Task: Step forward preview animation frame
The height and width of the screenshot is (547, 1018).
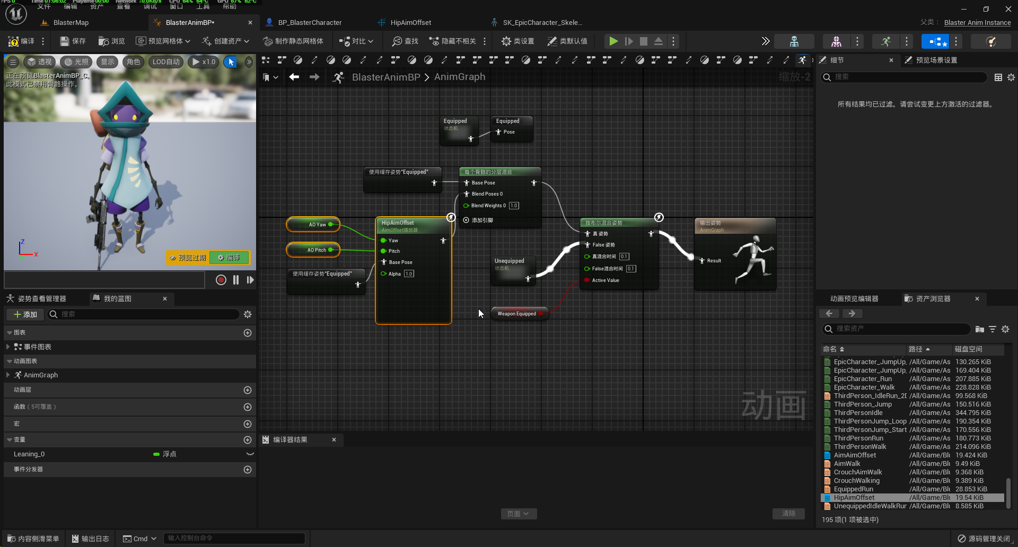Action: 250,280
